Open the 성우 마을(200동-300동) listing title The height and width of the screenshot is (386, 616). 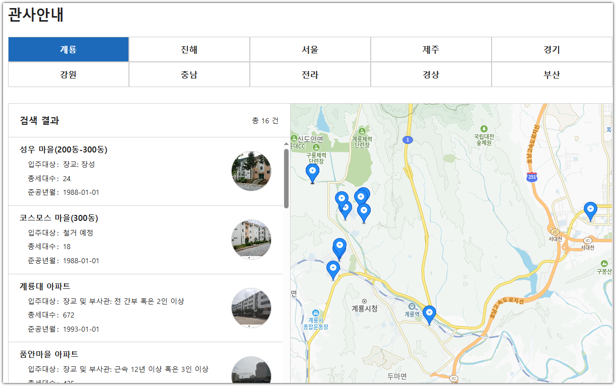[63, 149]
